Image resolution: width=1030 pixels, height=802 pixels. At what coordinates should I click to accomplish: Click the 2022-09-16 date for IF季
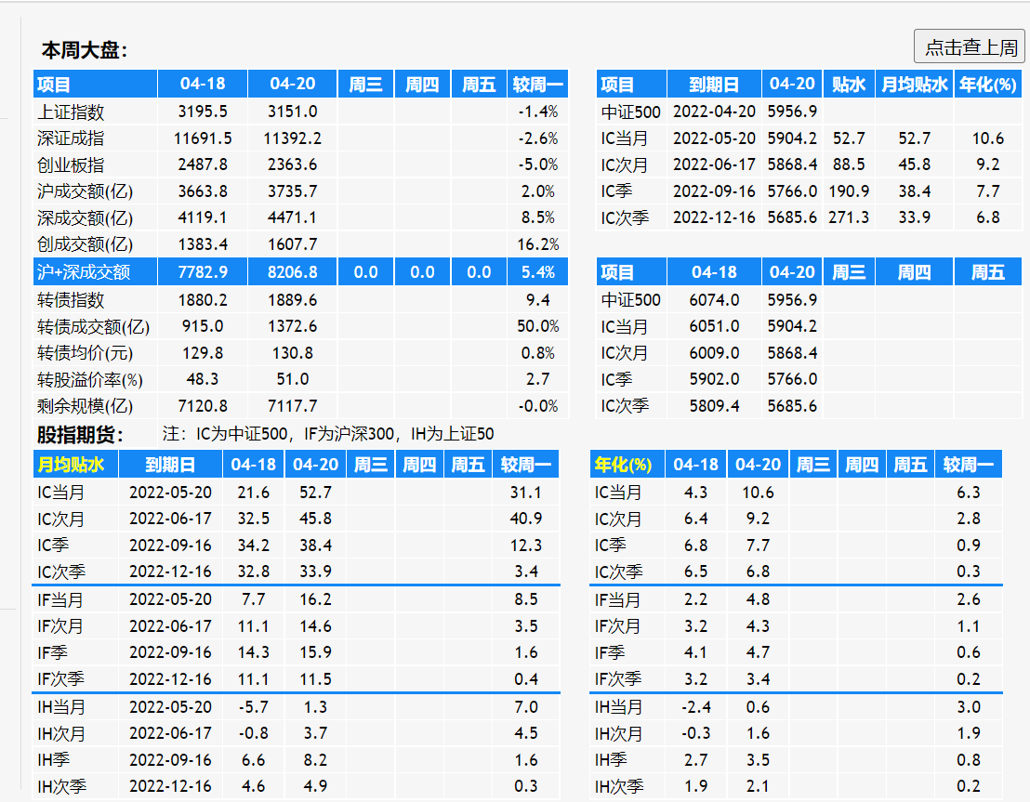[x=170, y=653]
